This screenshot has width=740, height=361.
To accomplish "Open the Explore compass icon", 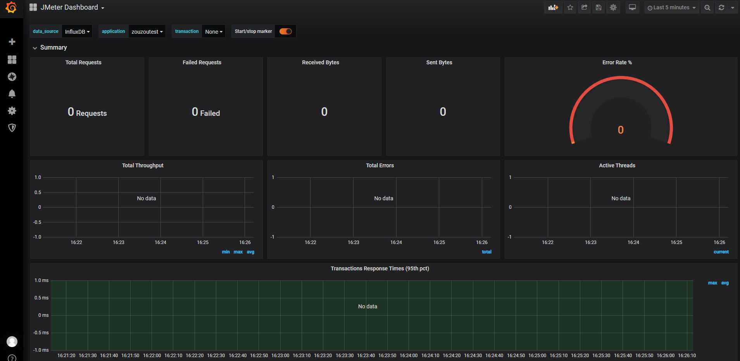I will (x=12, y=77).
